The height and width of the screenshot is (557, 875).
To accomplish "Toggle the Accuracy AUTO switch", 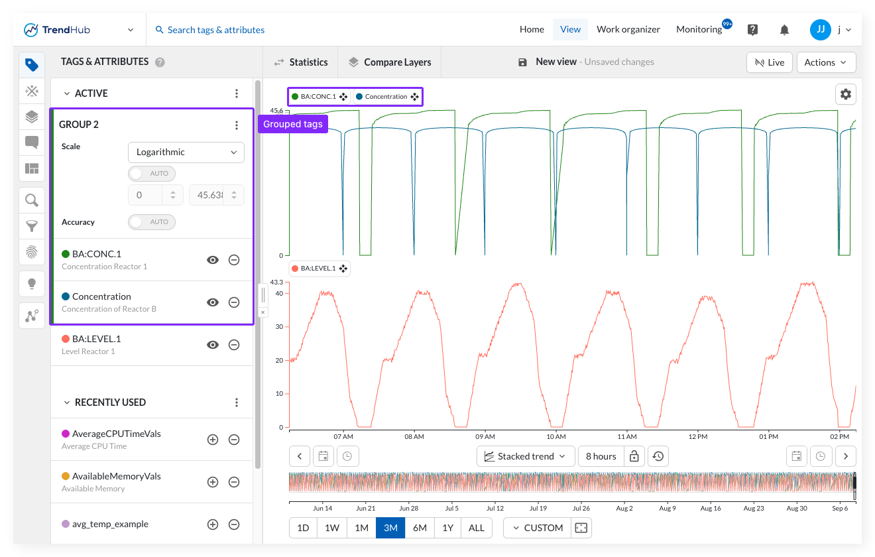I will [152, 222].
